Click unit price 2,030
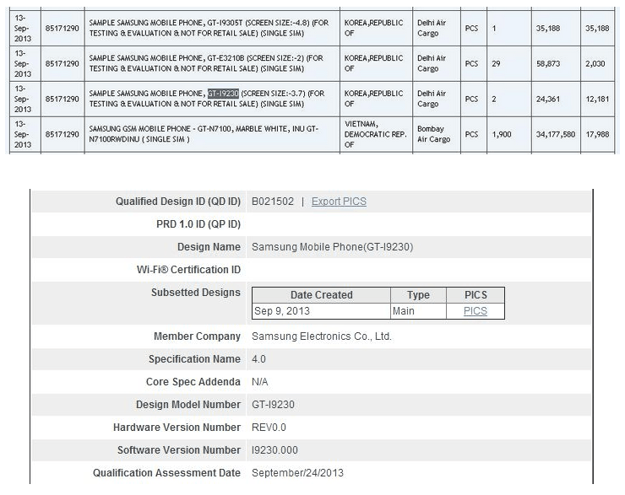625x495 pixels. (x=595, y=63)
